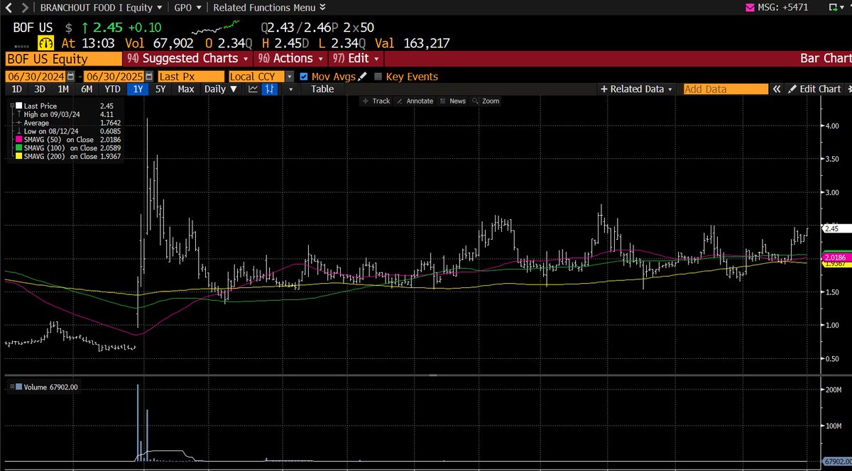Switch to Table view
This screenshot has width=852, height=471.
pyautogui.click(x=322, y=89)
